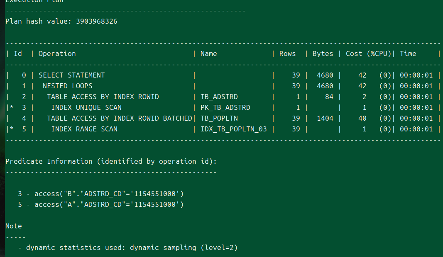Viewport: 443px width, 257px height.
Task: Select the Id column header
Action: [18, 53]
